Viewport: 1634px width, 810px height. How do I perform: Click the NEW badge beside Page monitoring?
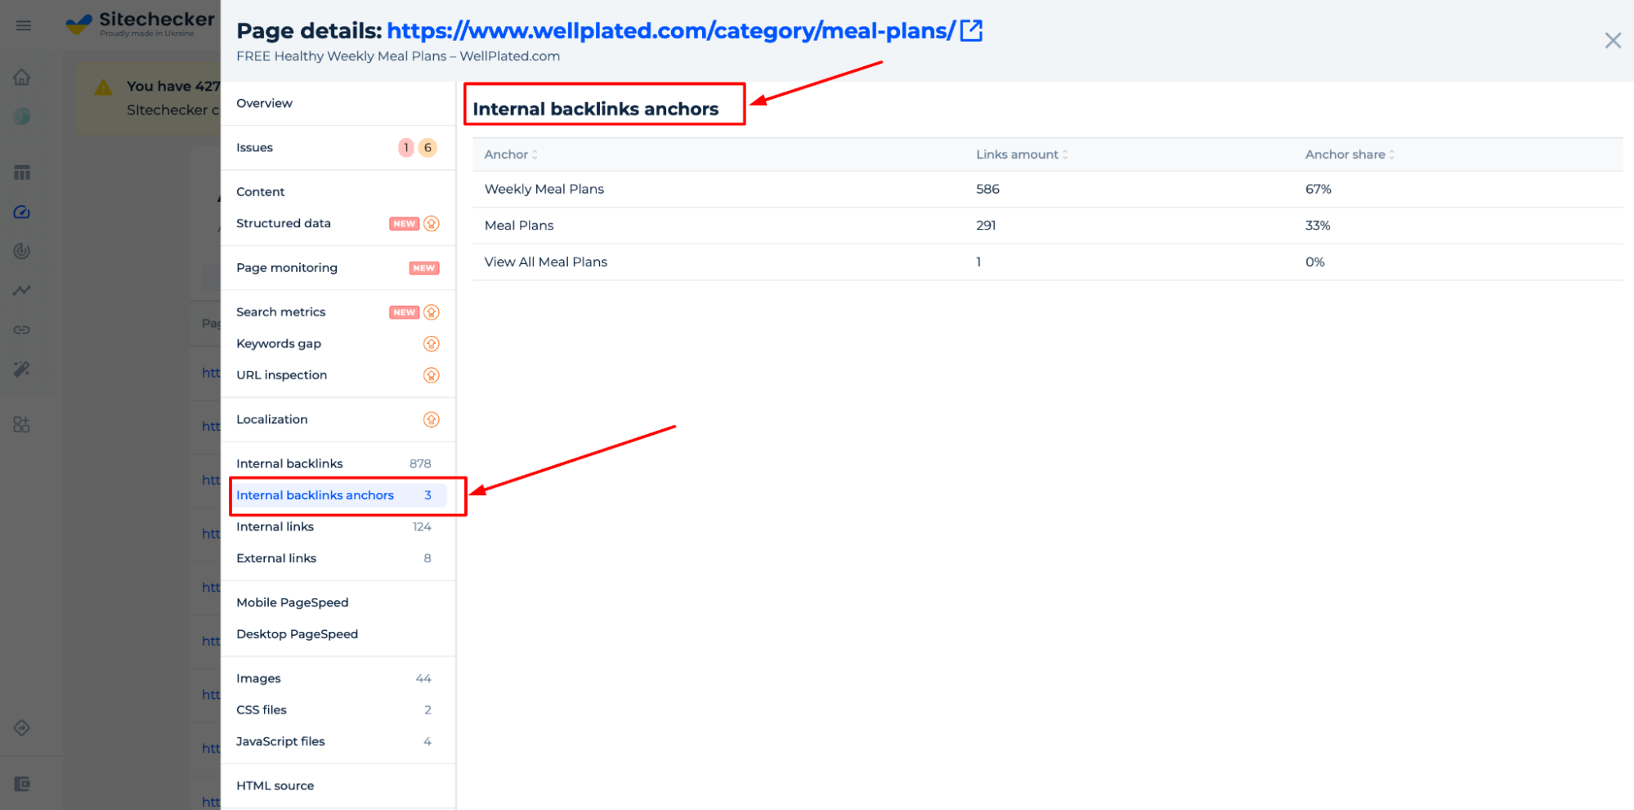(423, 268)
